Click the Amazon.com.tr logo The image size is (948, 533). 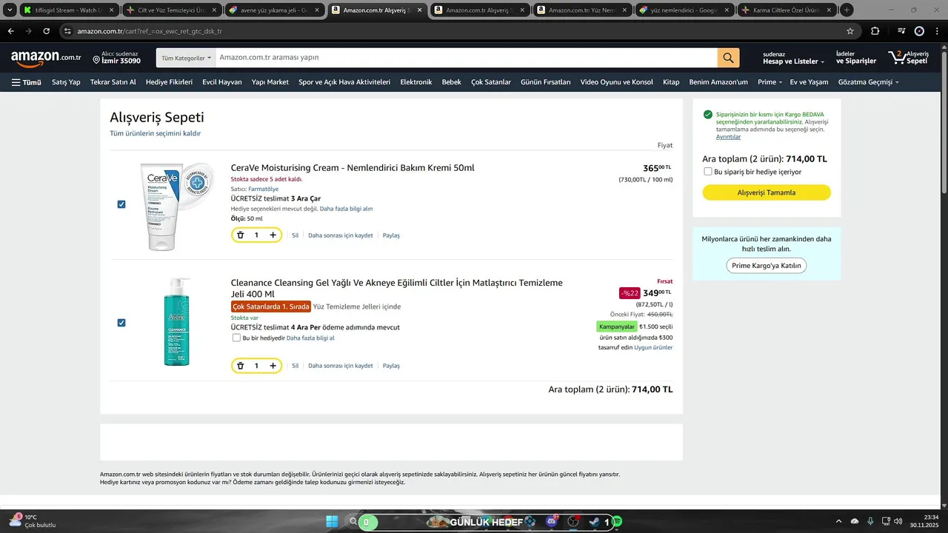[x=46, y=58]
